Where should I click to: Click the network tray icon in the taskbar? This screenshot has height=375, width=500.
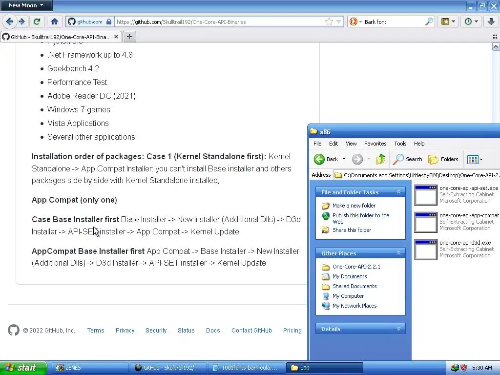(x=455, y=368)
